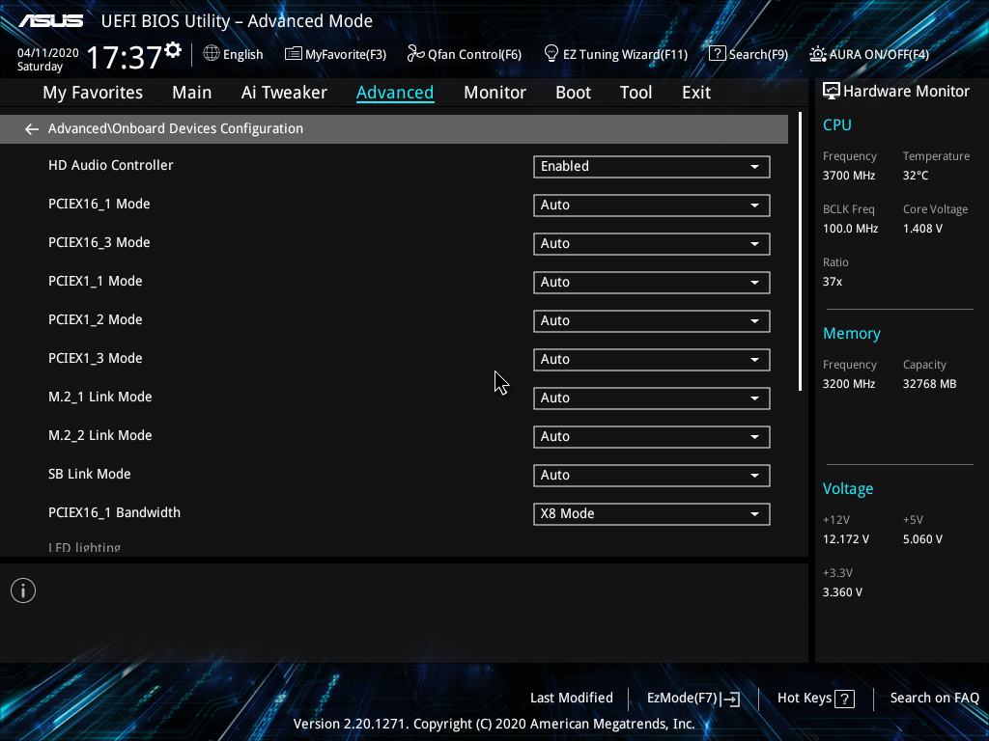Screen dimensions: 989x741
Task: Open the clock settings gear icon
Action: pos(173,50)
